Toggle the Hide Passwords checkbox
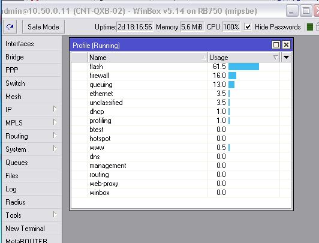The height and width of the screenshot is (243, 319). (x=248, y=26)
